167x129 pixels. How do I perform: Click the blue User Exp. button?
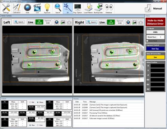[155, 49]
